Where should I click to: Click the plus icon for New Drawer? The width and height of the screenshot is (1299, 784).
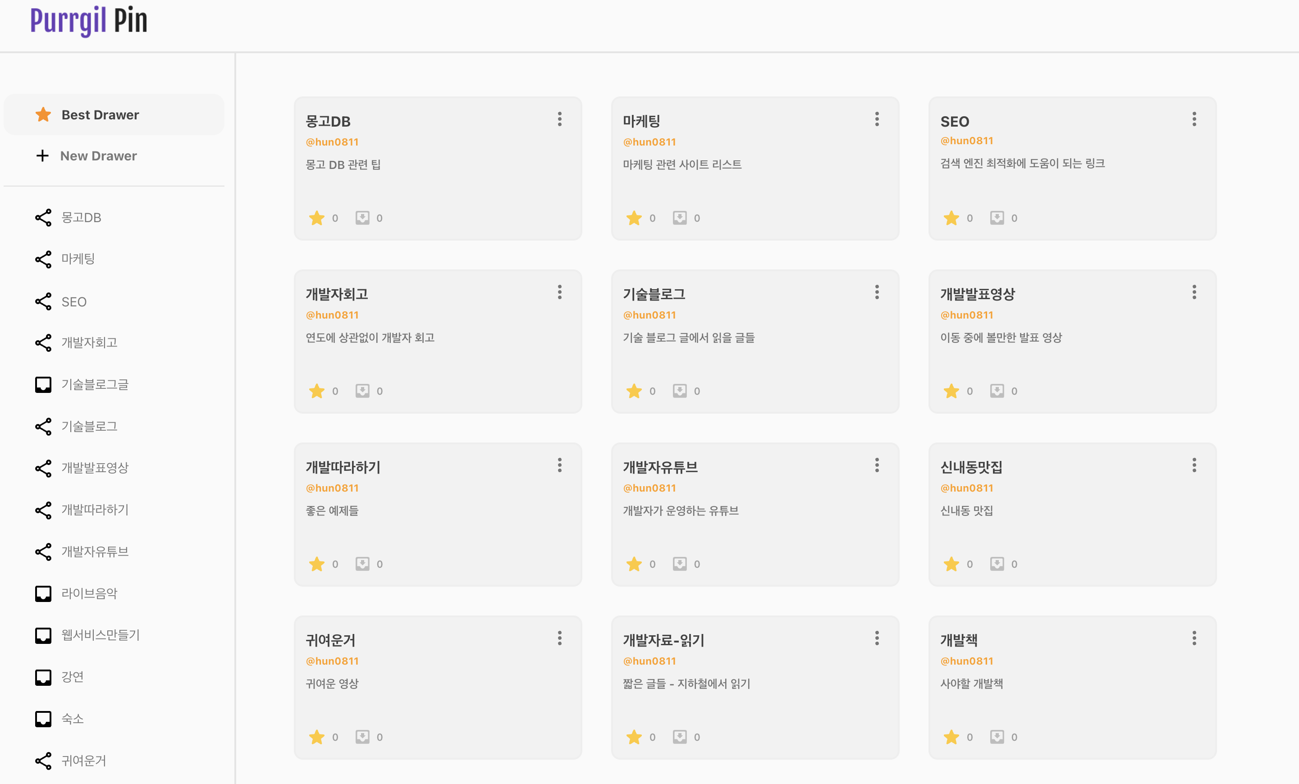pos(42,156)
